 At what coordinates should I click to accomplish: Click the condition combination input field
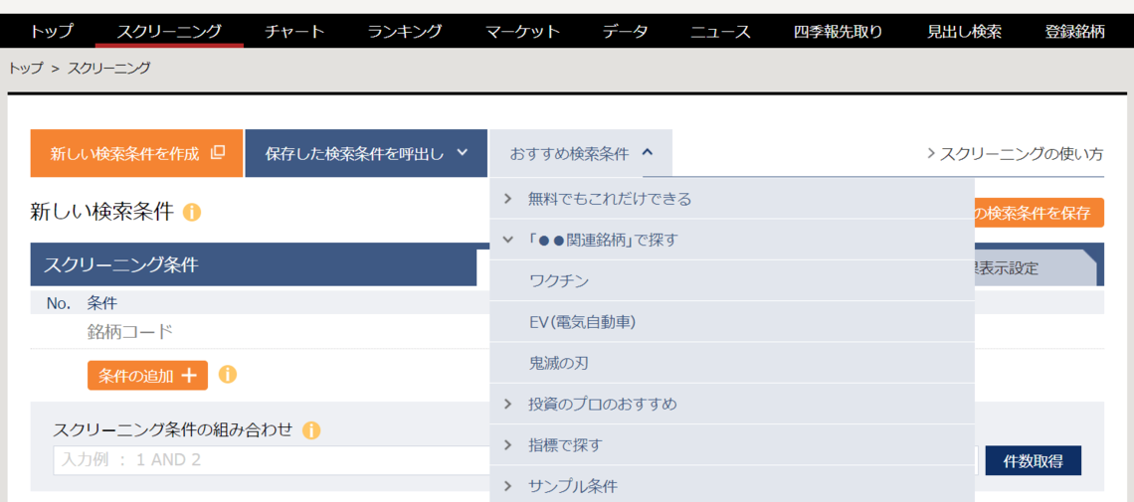(269, 460)
